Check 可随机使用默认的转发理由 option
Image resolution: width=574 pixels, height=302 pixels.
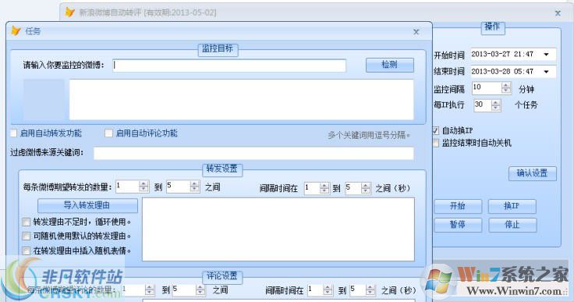[x=26, y=236]
